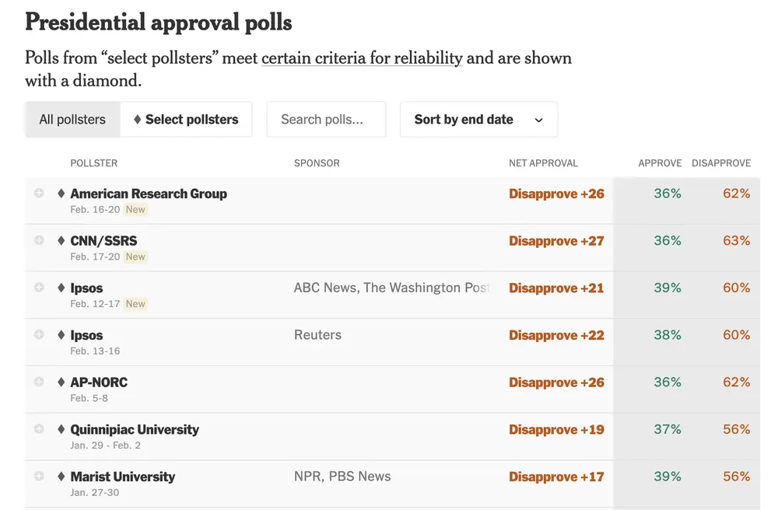Click diamond icon next to Quinnipiac University

point(61,429)
